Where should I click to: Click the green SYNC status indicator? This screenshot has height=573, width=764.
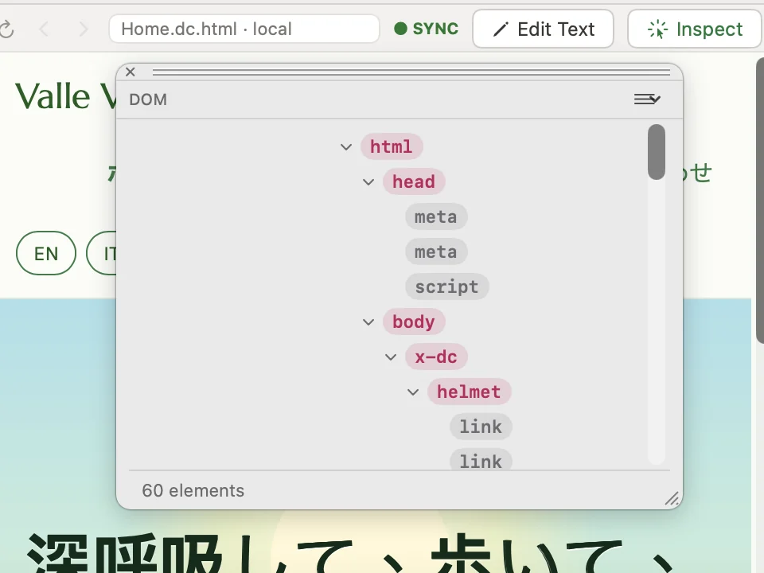coord(427,29)
